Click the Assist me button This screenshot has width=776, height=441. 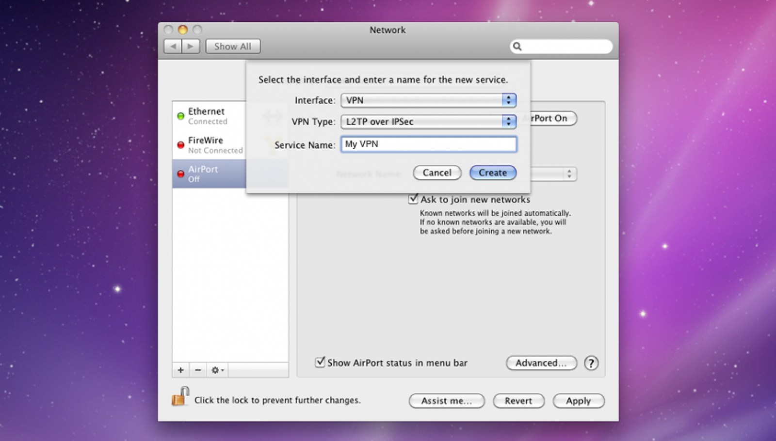tap(447, 401)
